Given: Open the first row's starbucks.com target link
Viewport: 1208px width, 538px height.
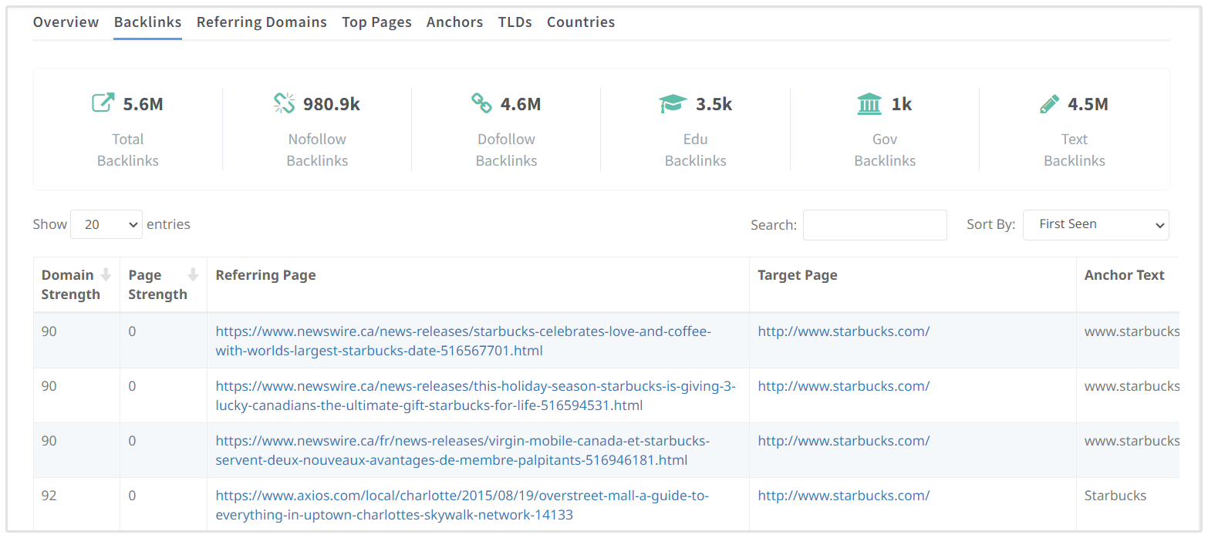Looking at the screenshot, I should (843, 331).
